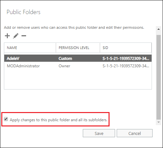The image size is (163, 148).
Task: Click the Owner permission level cell
Action: (64, 66)
